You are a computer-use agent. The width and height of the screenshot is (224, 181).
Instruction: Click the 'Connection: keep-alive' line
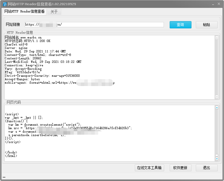pos(24,65)
